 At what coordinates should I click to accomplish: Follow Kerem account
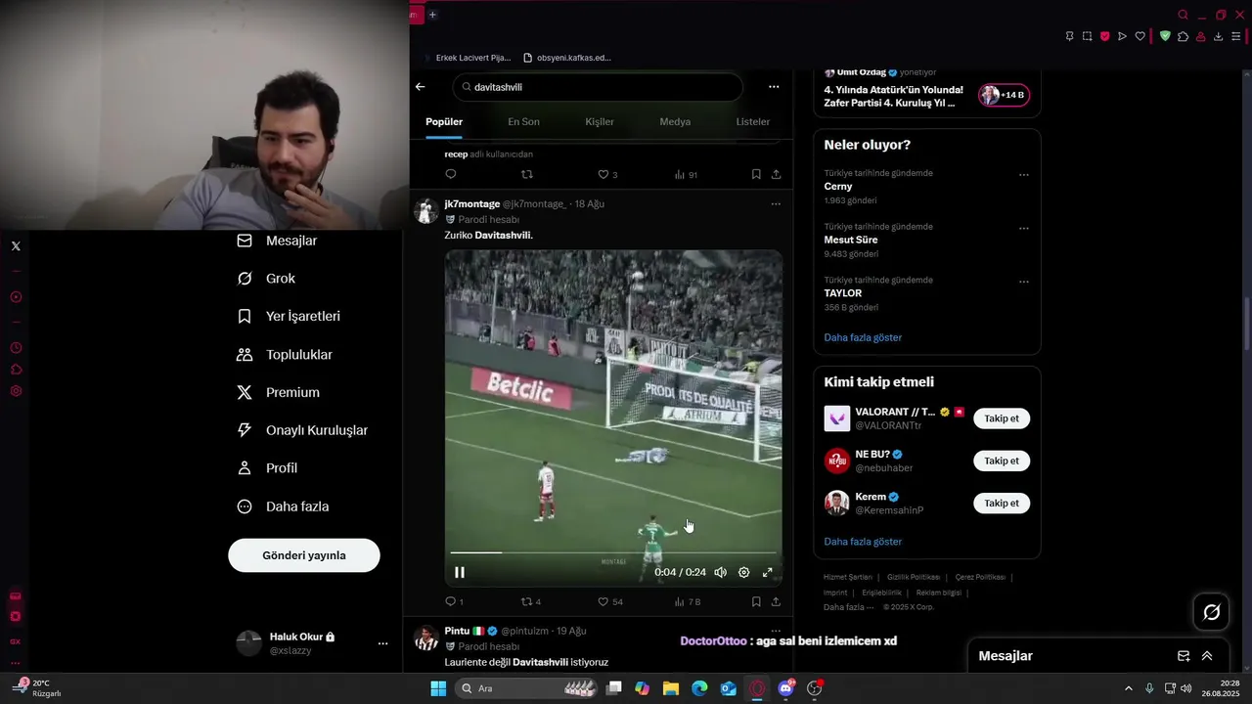coord(1002,503)
